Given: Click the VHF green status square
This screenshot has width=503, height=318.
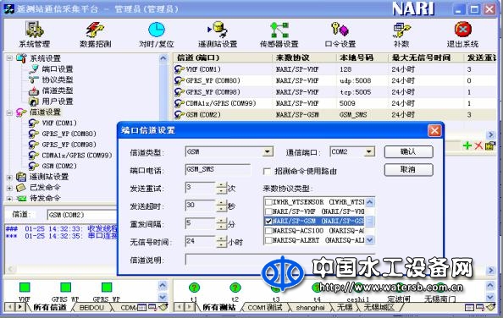Looking at the screenshot, I should [25, 288].
